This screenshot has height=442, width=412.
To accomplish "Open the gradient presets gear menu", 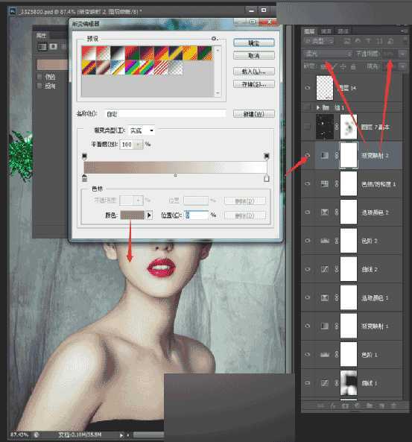I will 215,38.
